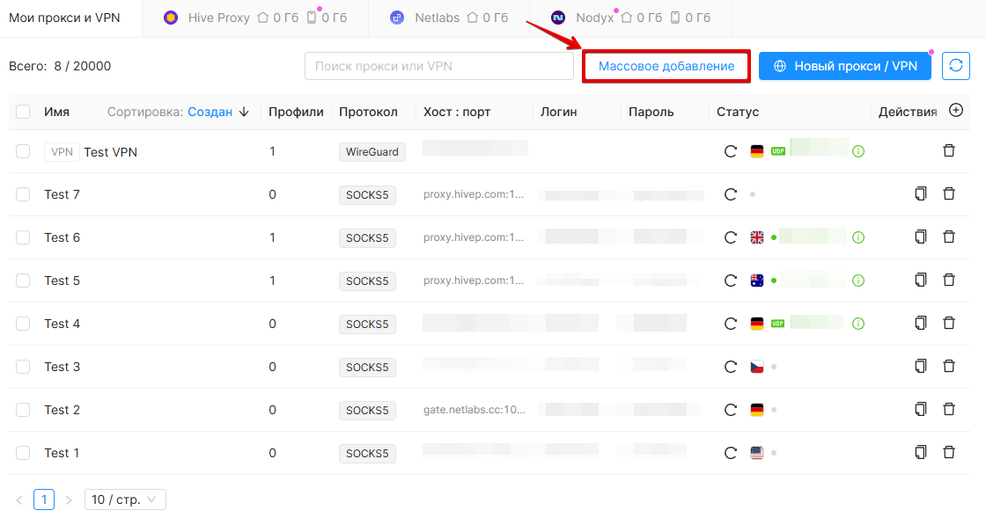The height and width of the screenshot is (525, 986).
Task: Go to previous page arrow
Action: [19, 499]
